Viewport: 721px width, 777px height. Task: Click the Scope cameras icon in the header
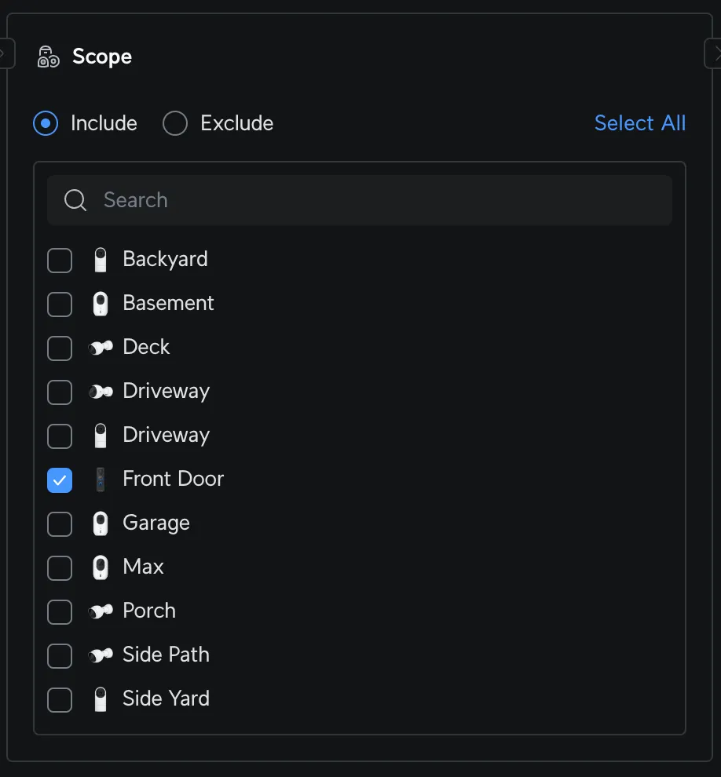pyautogui.click(x=47, y=56)
